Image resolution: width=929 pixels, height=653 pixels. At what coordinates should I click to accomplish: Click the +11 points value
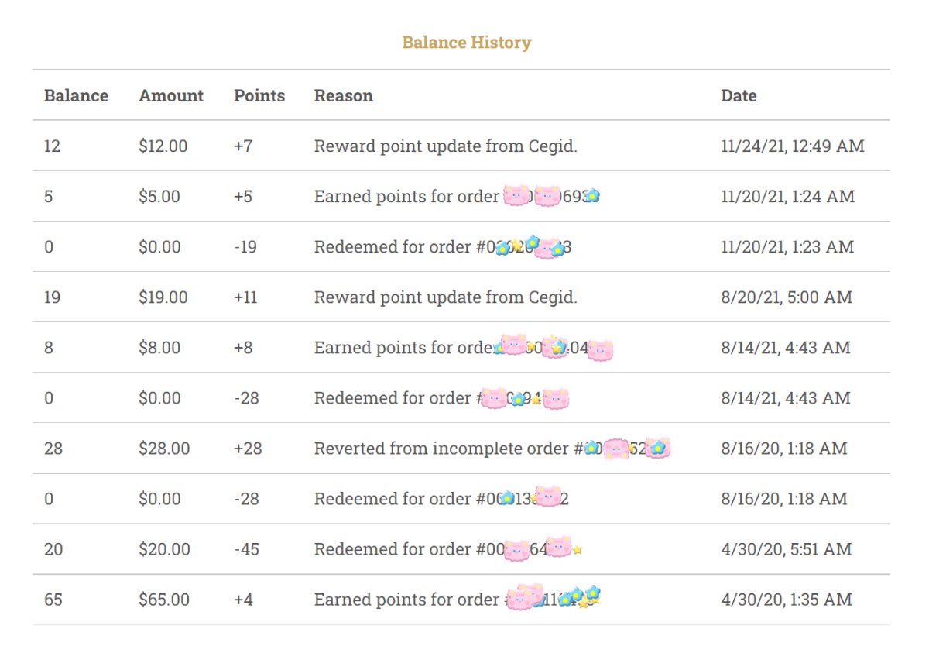tap(245, 297)
